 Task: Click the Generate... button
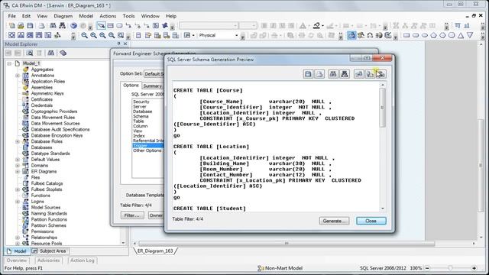(334, 221)
